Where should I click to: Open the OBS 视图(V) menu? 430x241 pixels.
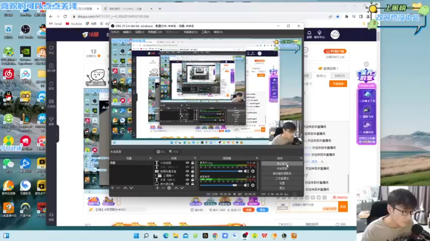[139, 32]
